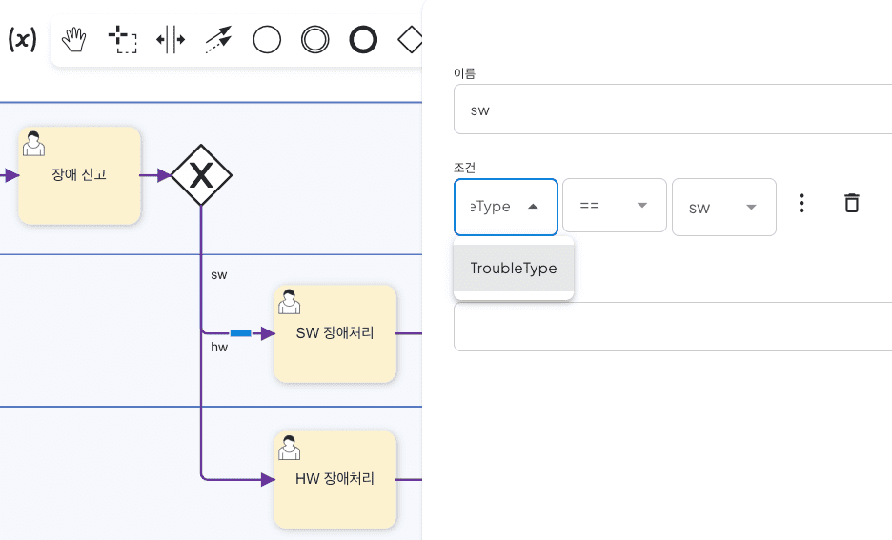Collapse the TroubleType variable dropdown
The height and width of the screenshot is (540, 892).
pyautogui.click(x=506, y=207)
